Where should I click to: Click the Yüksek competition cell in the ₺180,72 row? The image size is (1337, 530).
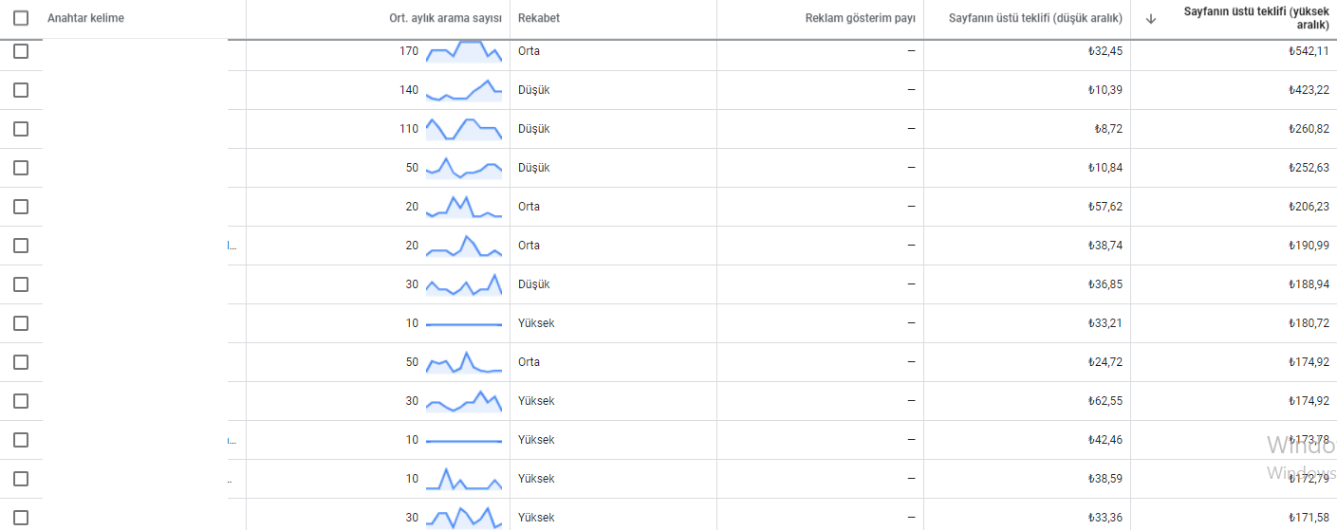[536, 323]
